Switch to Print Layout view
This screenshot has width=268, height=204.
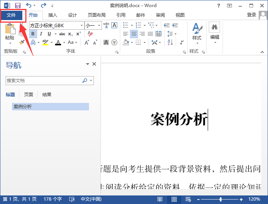[174, 199]
